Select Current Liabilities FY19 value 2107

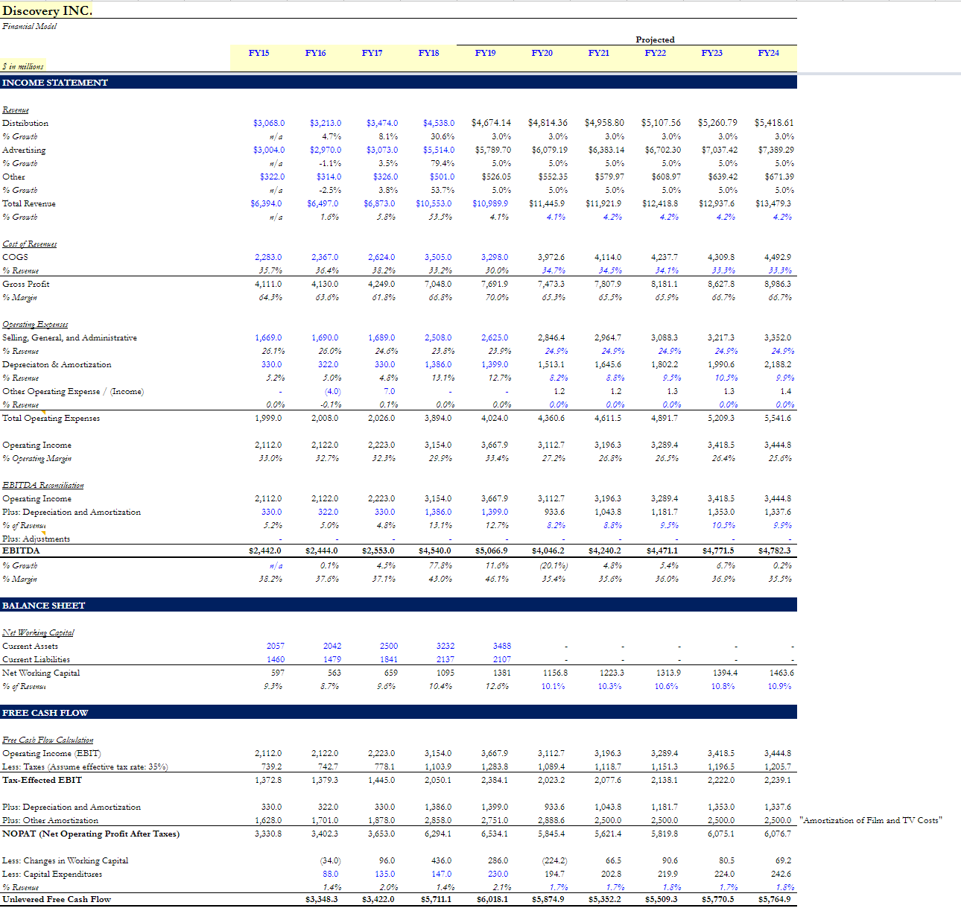502,659
